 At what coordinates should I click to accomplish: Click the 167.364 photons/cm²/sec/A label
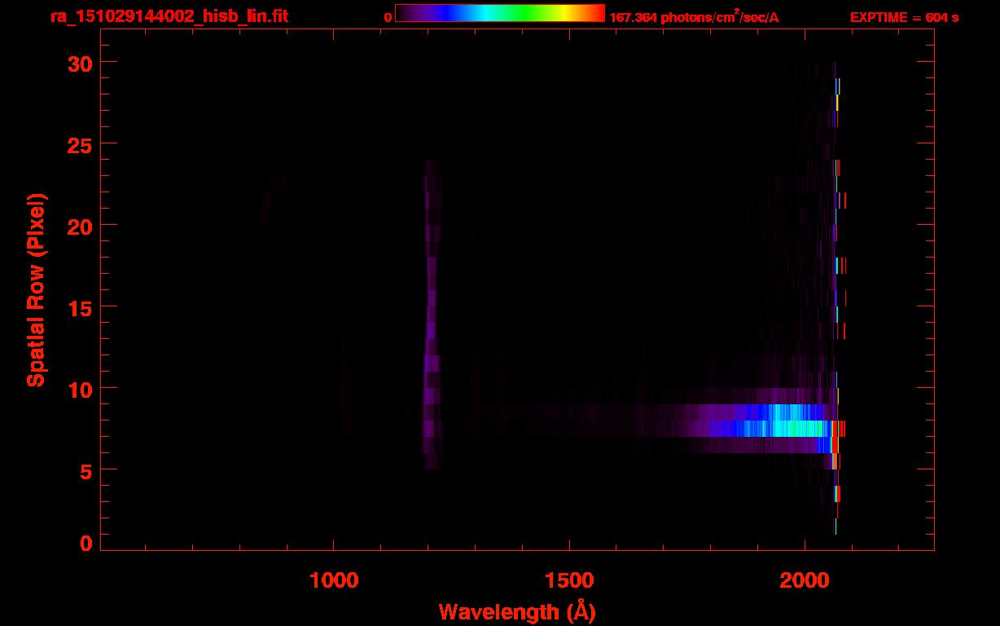tap(695, 17)
